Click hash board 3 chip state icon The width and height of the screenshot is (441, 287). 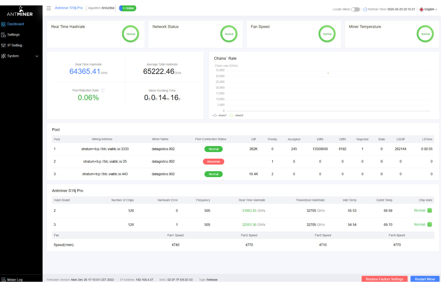(430, 224)
